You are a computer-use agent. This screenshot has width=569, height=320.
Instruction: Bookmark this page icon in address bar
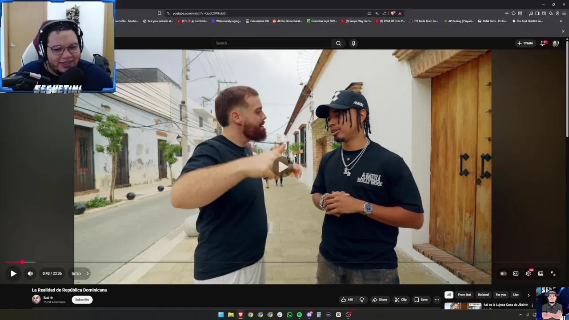(160, 13)
